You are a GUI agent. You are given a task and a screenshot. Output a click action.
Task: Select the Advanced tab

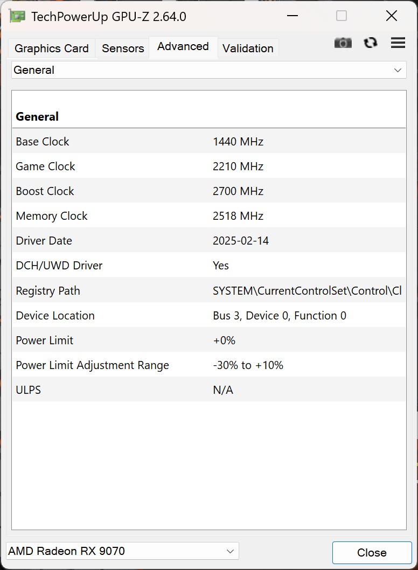point(183,47)
